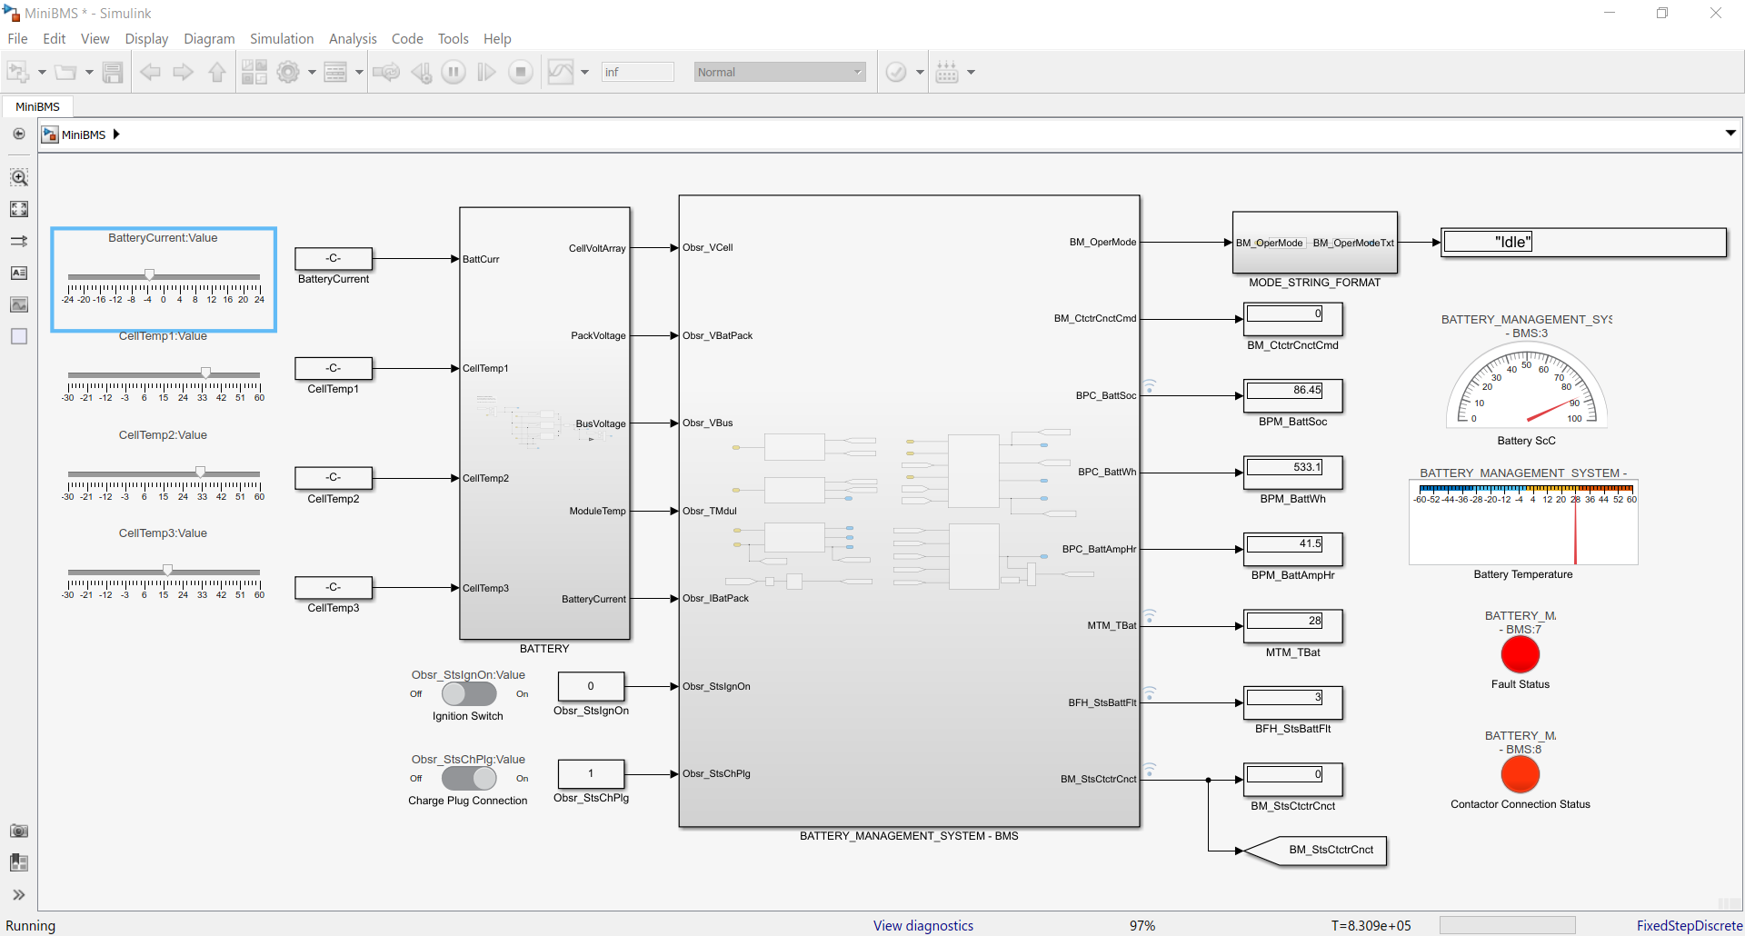Image resolution: width=1745 pixels, height=936 pixels.
Task: Click the Hide/Show Explorer Bar icon
Action: [19, 134]
